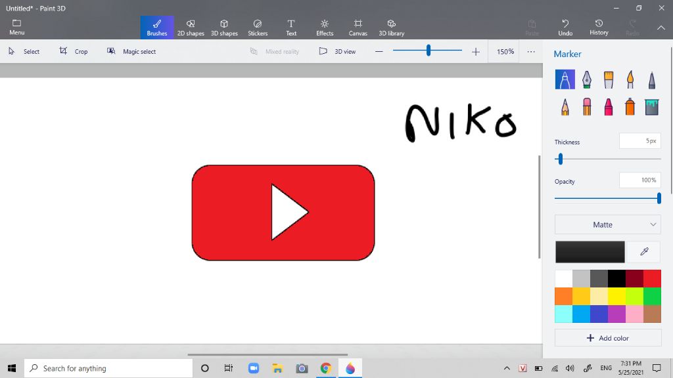The height and width of the screenshot is (378, 673).
Task: Click the 150% zoom percentage field
Action: coord(505,51)
